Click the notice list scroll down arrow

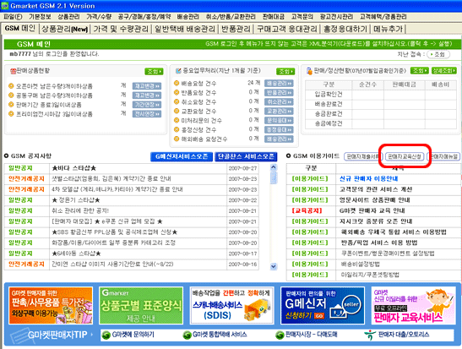[x=274, y=266]
